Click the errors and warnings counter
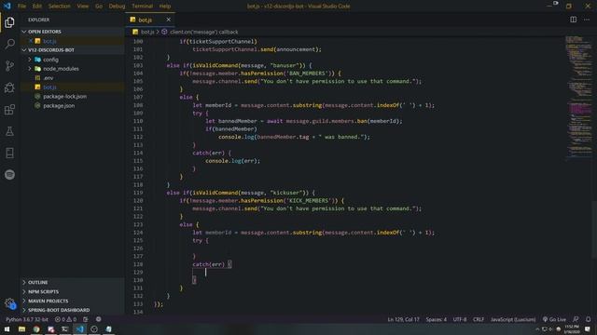597x335 pixels. [65, 319]
